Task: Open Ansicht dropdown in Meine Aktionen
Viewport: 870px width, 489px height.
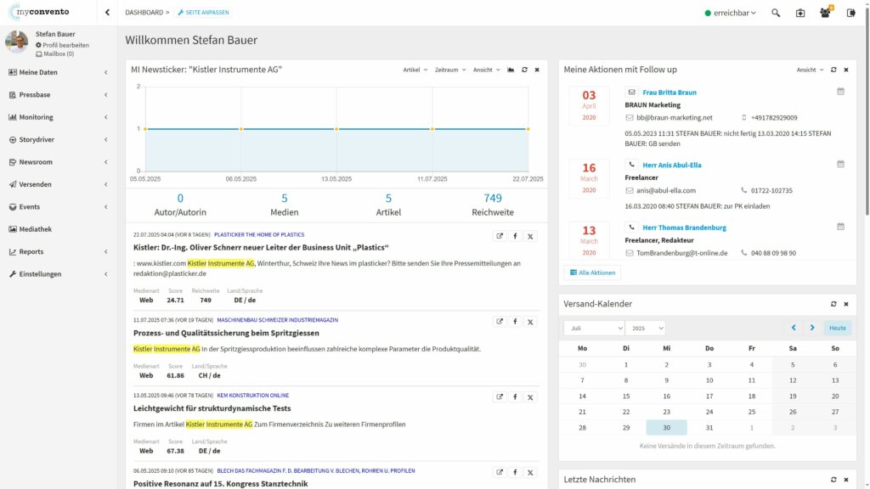Action: point(810,70)
